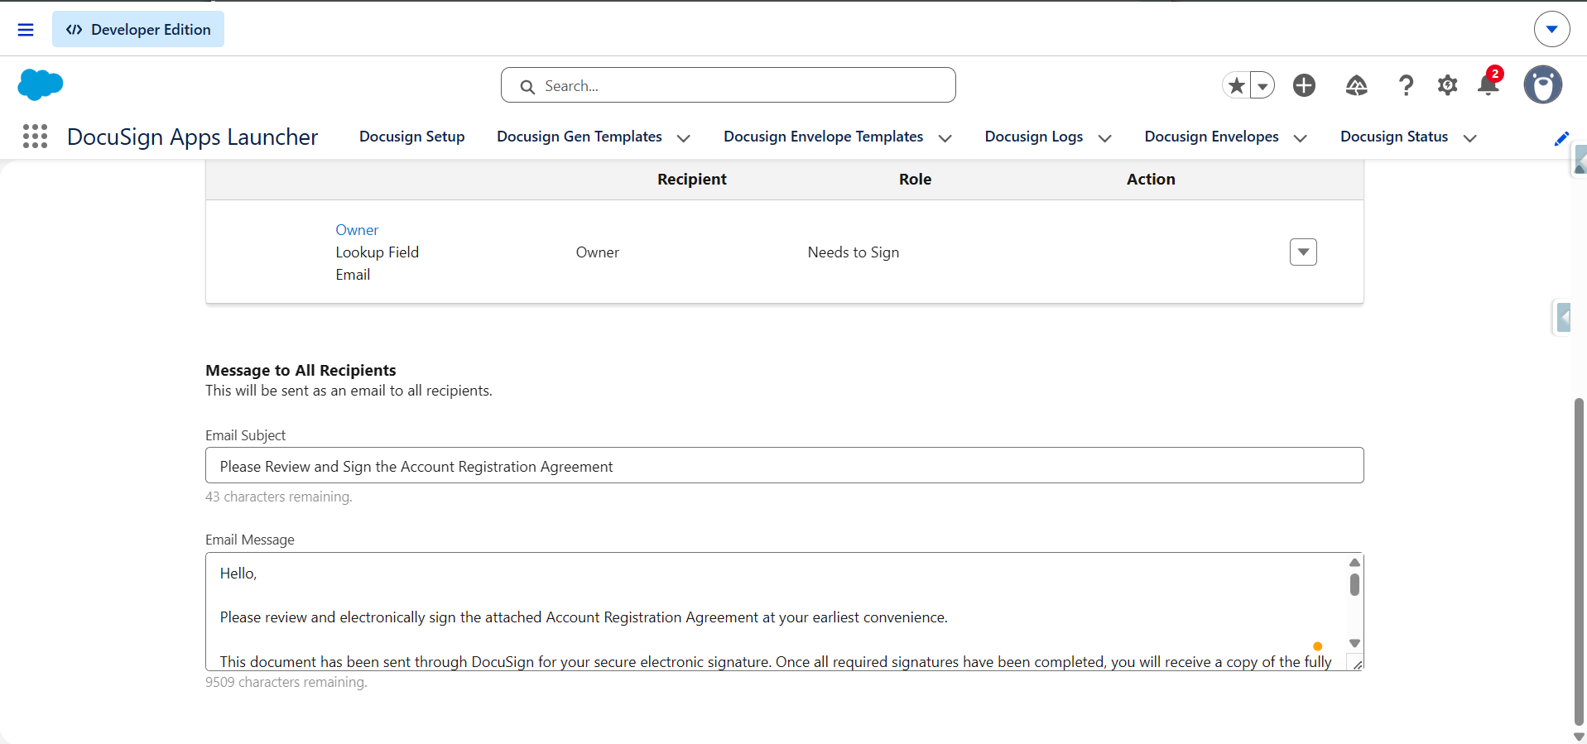Click the page vertical scrollbar thumb
This screenshot has width=1587, height=744.
pyautogui.click(x=1579, y=561)
